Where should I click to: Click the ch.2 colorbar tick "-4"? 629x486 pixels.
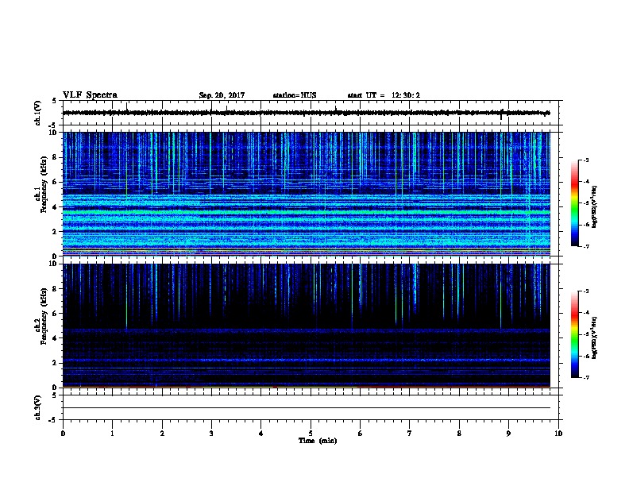[x=586, y=313]
